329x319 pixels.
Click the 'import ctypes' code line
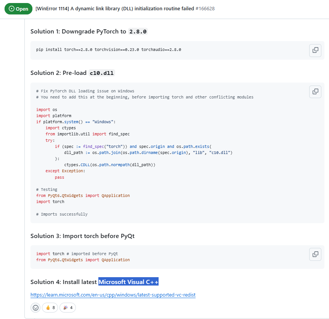coord(61,128)
